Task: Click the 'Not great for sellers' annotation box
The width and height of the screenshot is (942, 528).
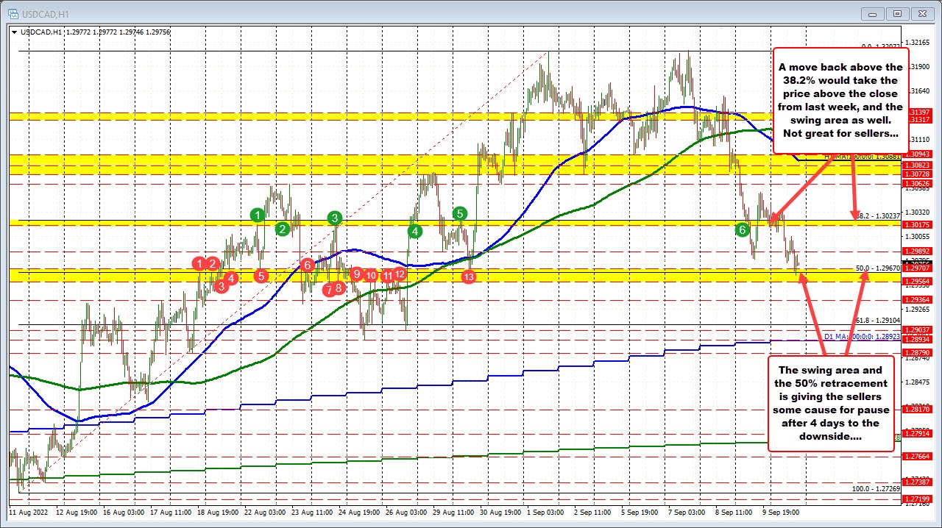Action: tap(840, 100)
